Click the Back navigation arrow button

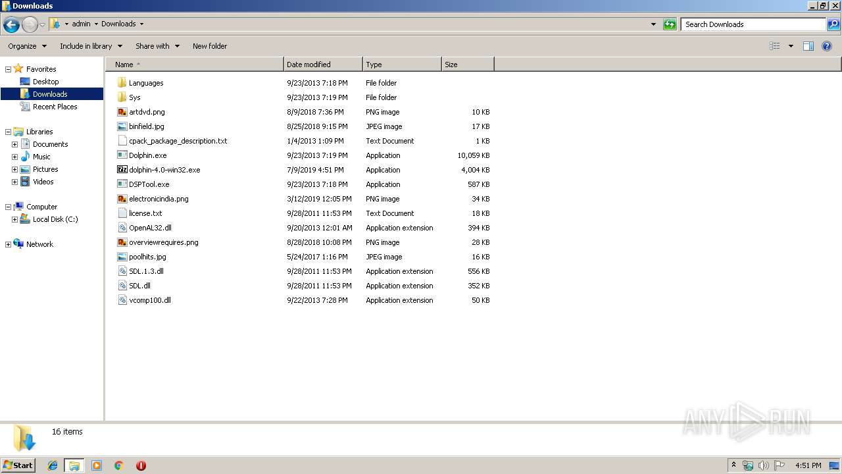point(11,25)
